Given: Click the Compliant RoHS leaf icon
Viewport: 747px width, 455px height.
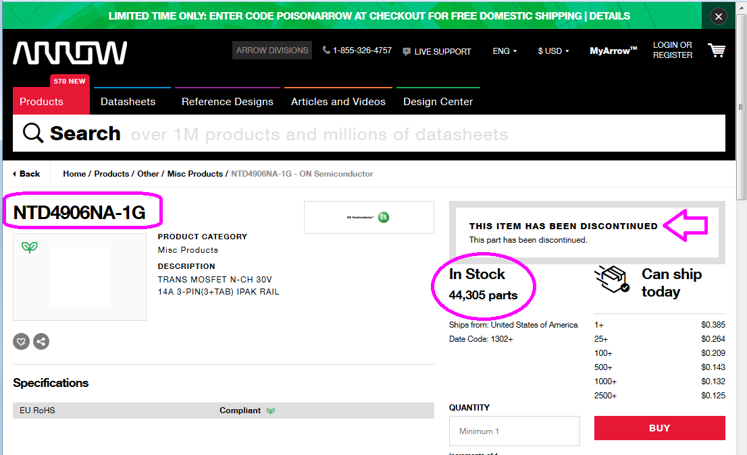Looking at the screenshot, I should [x=271, y=411].
